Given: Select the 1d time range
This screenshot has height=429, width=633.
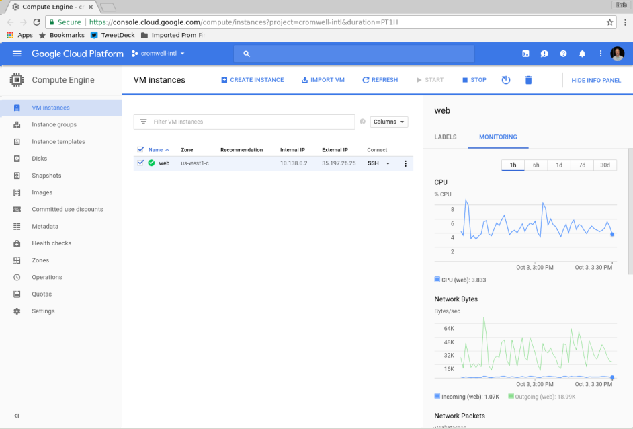Looking at the screenshot, I should click(x=559, y=165).
